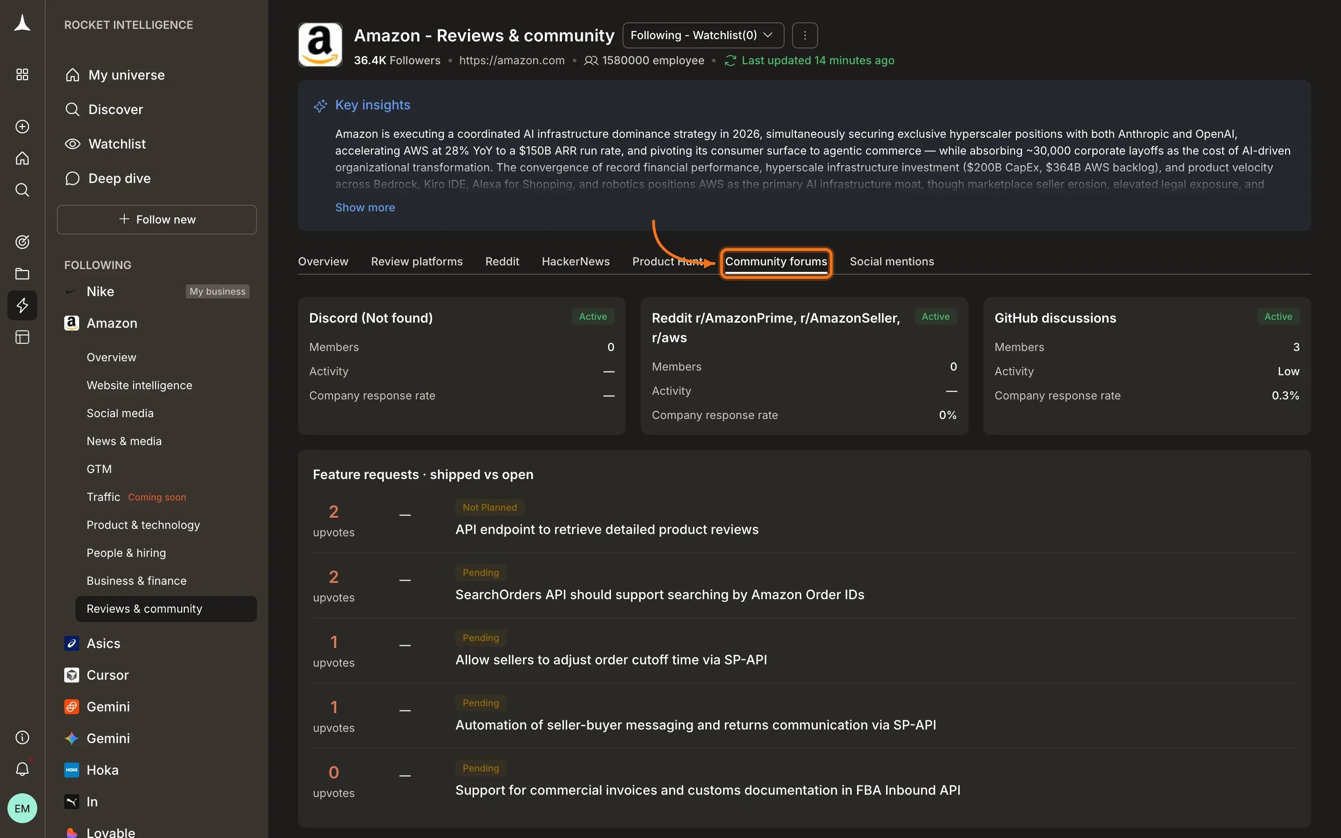Open Deep dive in the sidebar
Screen dimensions: 1341x838
tap(119, 178)
